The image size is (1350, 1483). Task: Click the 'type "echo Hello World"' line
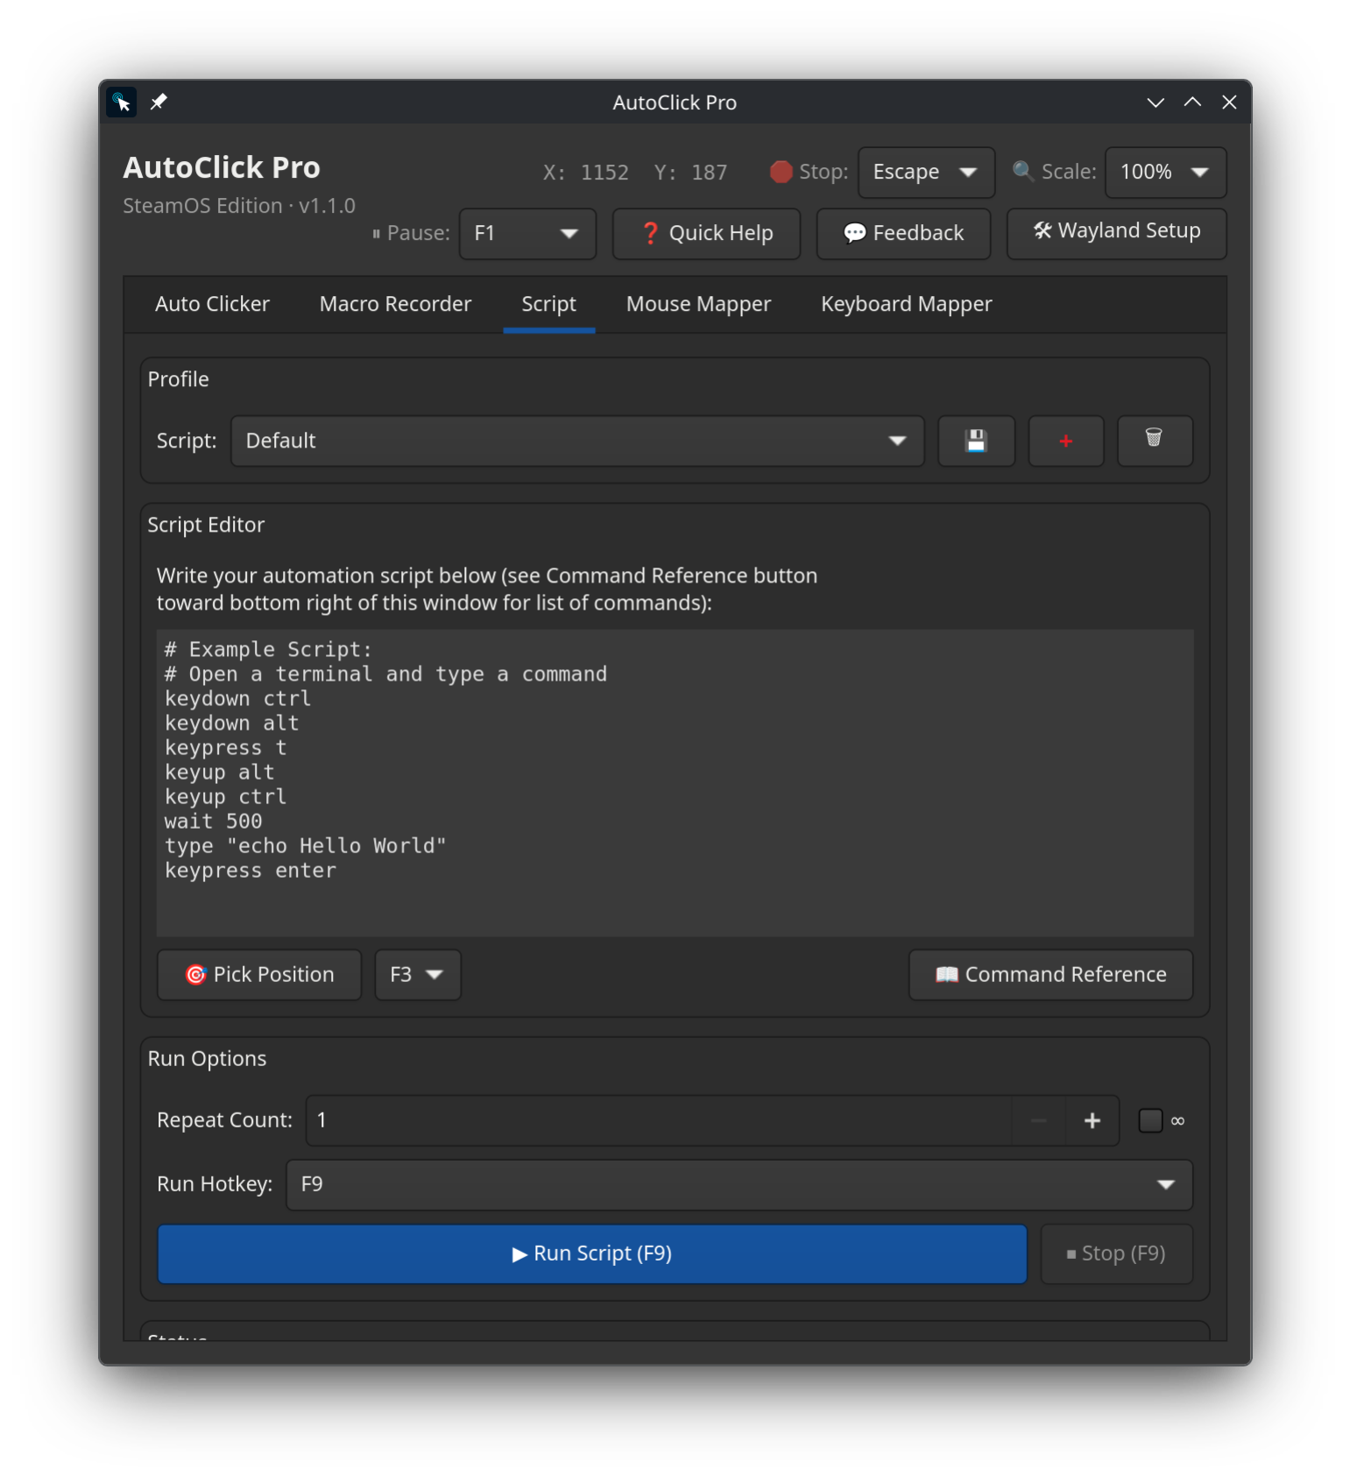pos(305,846)
